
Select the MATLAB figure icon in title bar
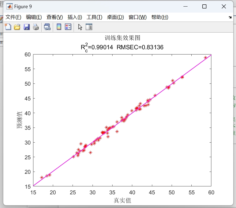[x=10, y=6]
